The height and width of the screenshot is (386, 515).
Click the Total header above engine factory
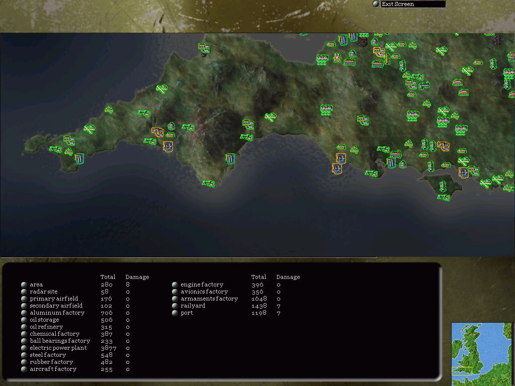click(x=259, y=277)
